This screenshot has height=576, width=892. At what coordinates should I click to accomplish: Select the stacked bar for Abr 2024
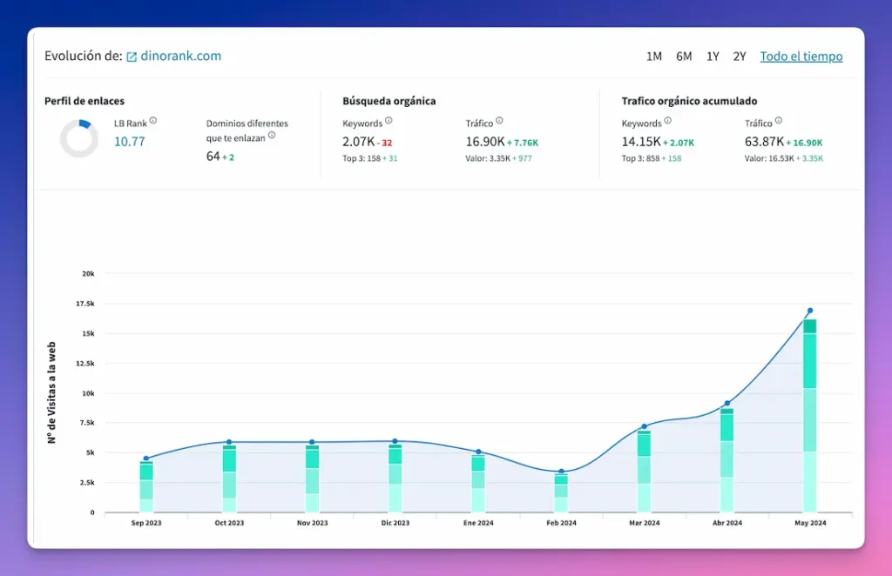tap(726, 459)
